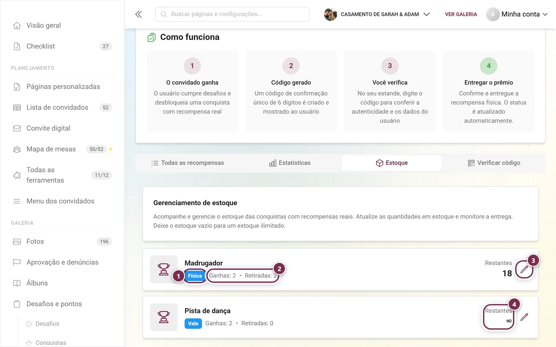Collapse sidebar with double-chevron icon
The width and height of the screenshot is (556, 347).
pos(139,14)
